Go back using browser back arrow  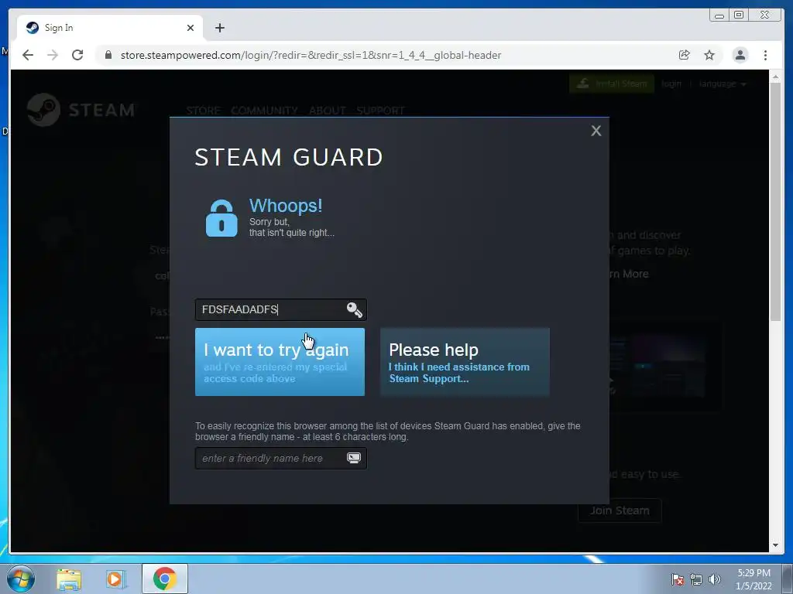(28, 55)
